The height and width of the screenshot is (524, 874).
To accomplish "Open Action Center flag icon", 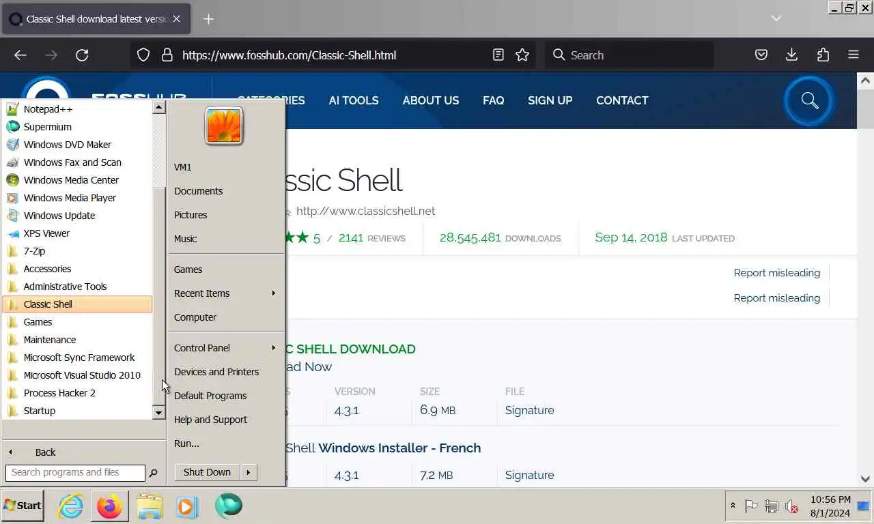I will (x=751, y=506).
